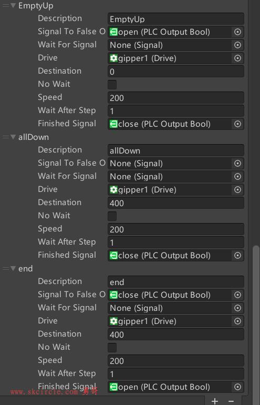This screenshot has width=260, height=405.
Task: Toggle No Wait checkbox under EmptyUp
Action: 112,85
